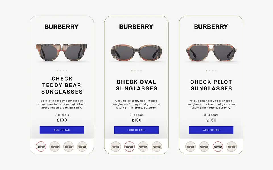Open the 3-14 Years size option on Oval screen
The height and width of the screenshot is (170, 273).
(136, 115)
